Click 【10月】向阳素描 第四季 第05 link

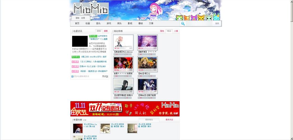(x=145, y=125)
